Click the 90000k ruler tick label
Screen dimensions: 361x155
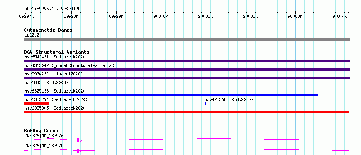[x=161, y=16]
